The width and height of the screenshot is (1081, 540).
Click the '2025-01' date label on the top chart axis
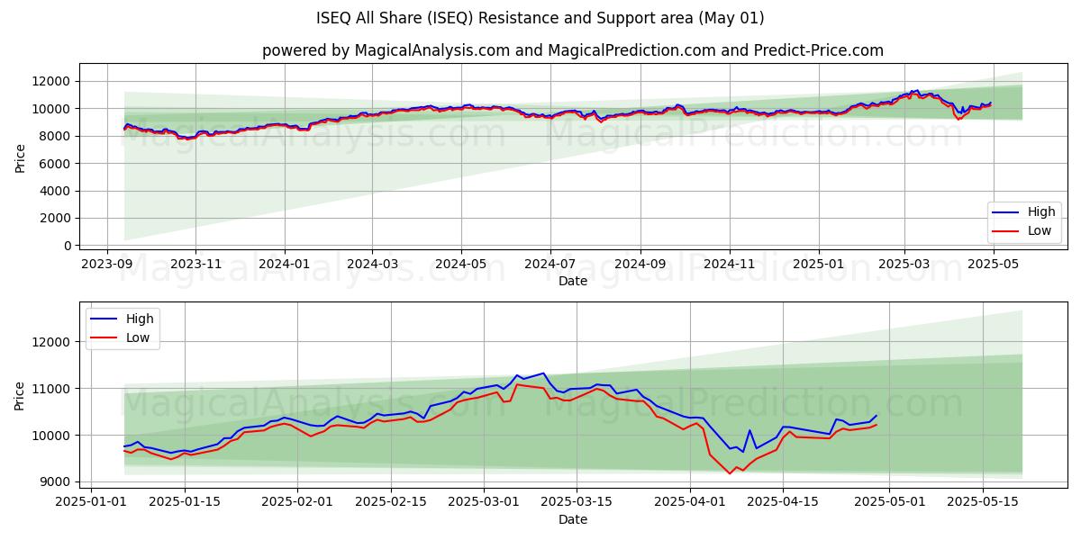[819, 263]
